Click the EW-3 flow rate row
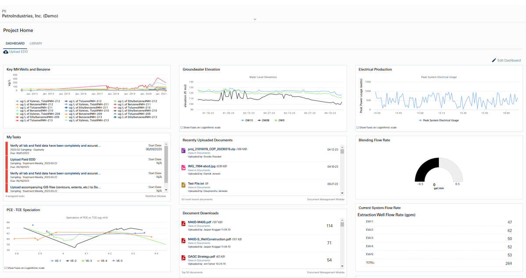This screenshot has height=278, width=526. coord(439,239)
